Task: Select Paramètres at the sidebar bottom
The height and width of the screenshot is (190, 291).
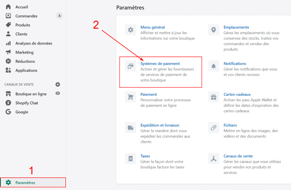Action: tap(25, 183)
